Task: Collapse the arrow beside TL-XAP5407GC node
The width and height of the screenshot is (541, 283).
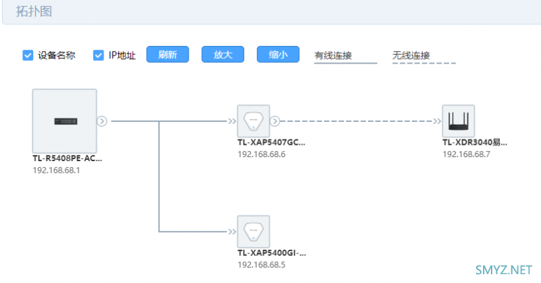Action: pos(275,121)
